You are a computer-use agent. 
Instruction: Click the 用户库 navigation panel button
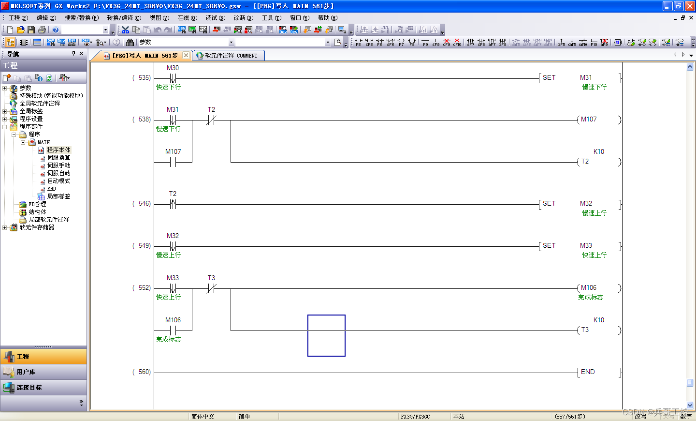(x=43, y=372)
